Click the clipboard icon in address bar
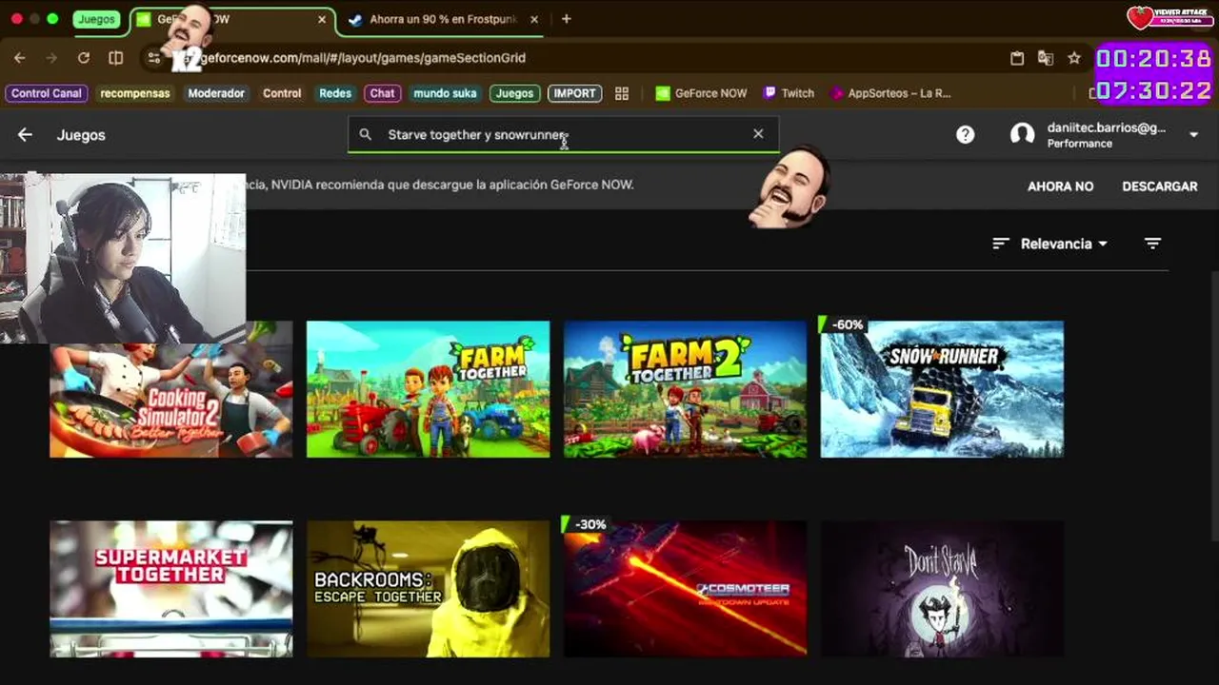The width and height of the screenshot is (1219, 685). 1017,58
